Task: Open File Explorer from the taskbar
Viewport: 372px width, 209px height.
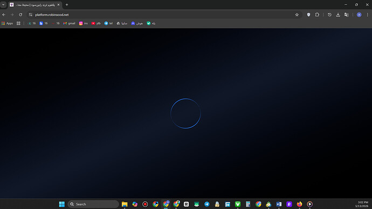Action: 125,204
